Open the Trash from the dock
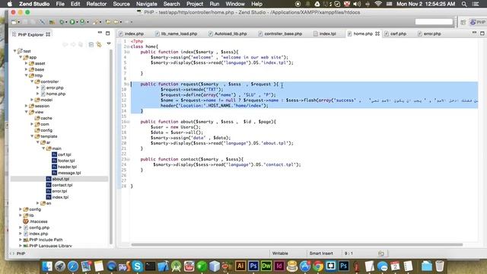Screen dimensions: 487x274 pyautogui.click(x=440, y=266)
